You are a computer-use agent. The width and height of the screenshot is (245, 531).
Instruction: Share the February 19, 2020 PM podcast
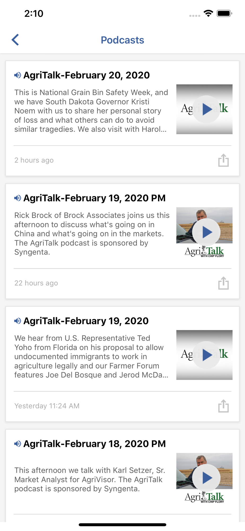click(x=224, y=283)
